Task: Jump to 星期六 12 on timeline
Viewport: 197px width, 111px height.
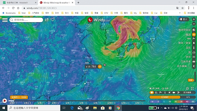Action: pos(139,103)
